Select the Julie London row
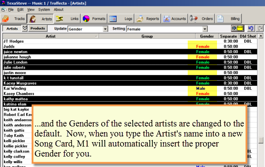This screenshot has height=167, width=265. (130, 62)
